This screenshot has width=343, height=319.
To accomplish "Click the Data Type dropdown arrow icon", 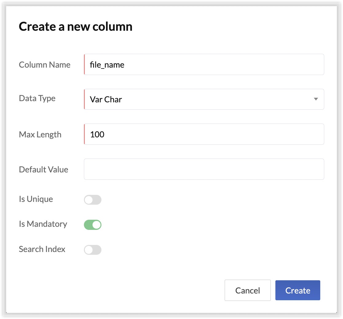I will pos(316,99).
